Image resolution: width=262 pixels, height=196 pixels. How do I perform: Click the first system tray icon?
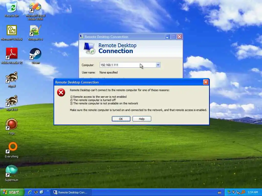point(229,192)
